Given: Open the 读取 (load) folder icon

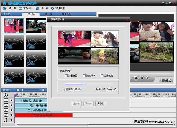Looking at the screenshot, I should (x=5, y=8).
